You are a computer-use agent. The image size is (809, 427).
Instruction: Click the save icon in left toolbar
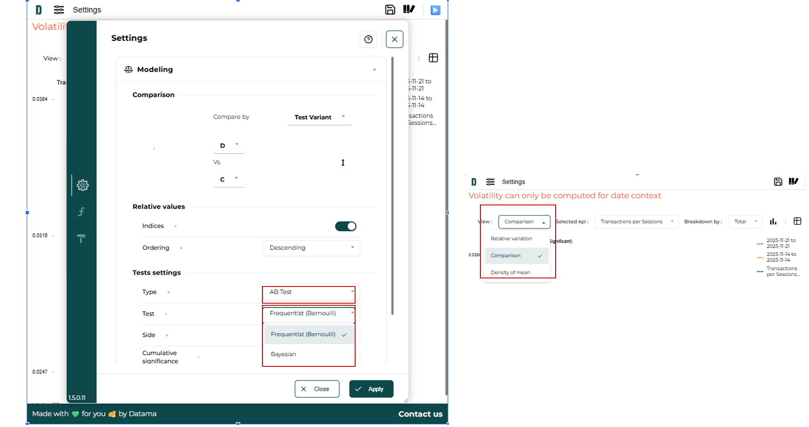coord(390,10)
